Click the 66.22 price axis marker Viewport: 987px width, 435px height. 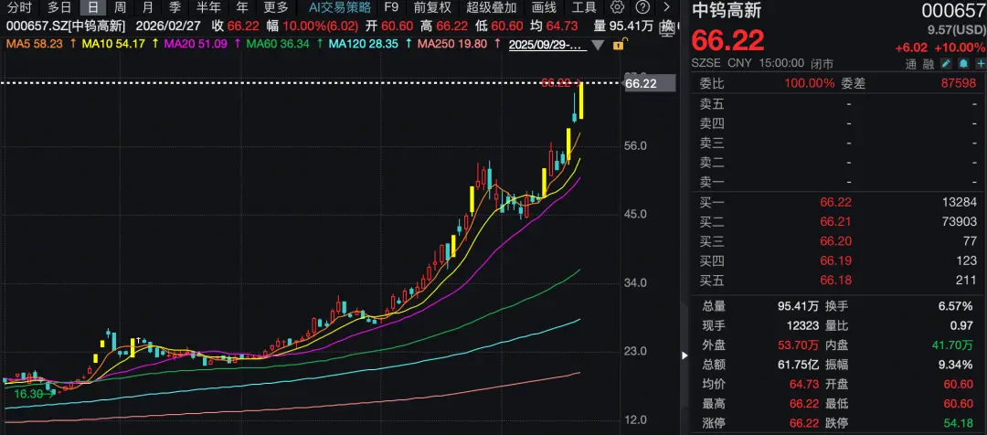[641, 83]
